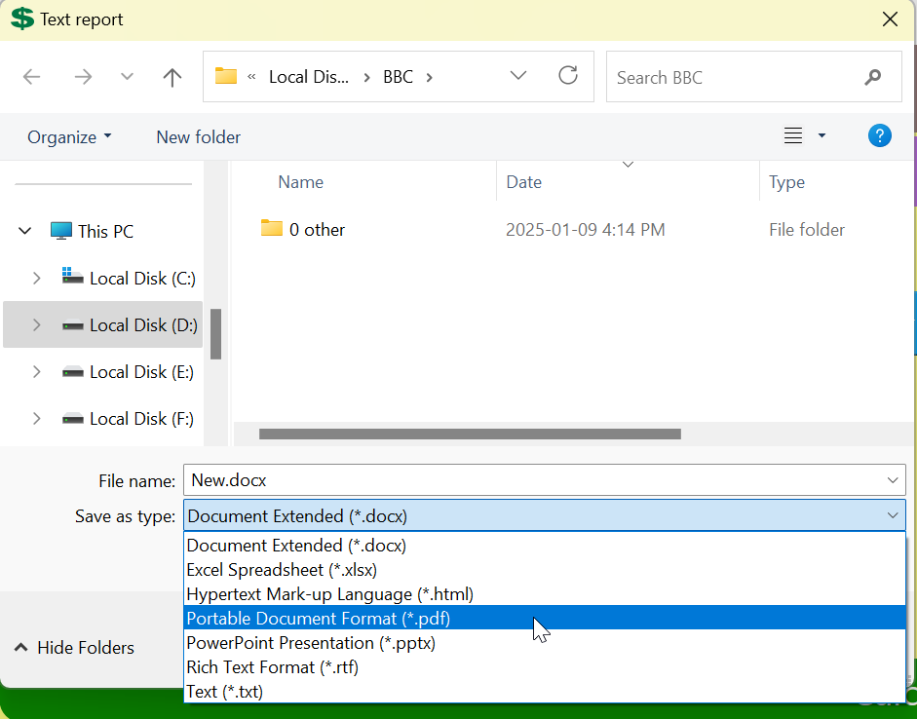Open the recent locations chevron
This screenshot has width=917, height=719.
click(127, 77)
